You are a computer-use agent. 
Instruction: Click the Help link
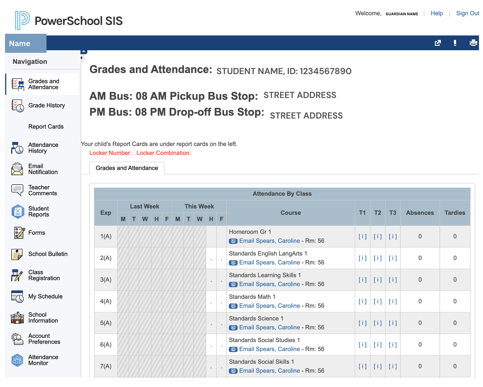(x=436, y=13)
